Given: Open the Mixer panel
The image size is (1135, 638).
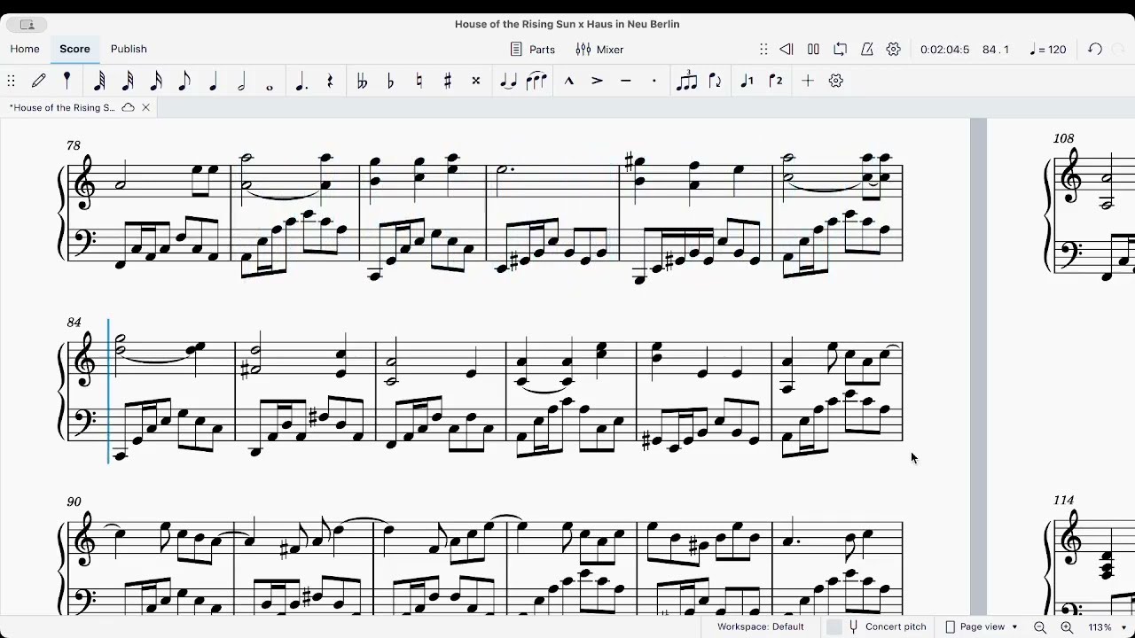Looking at the screenshot, I should point(599,50).
